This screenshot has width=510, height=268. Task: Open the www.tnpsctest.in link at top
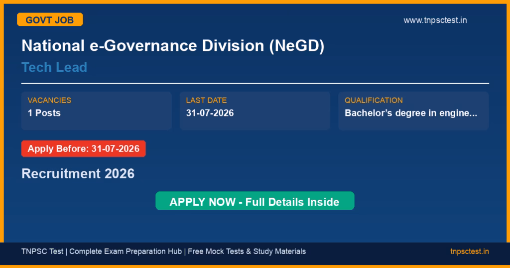(x=435, y=20)
